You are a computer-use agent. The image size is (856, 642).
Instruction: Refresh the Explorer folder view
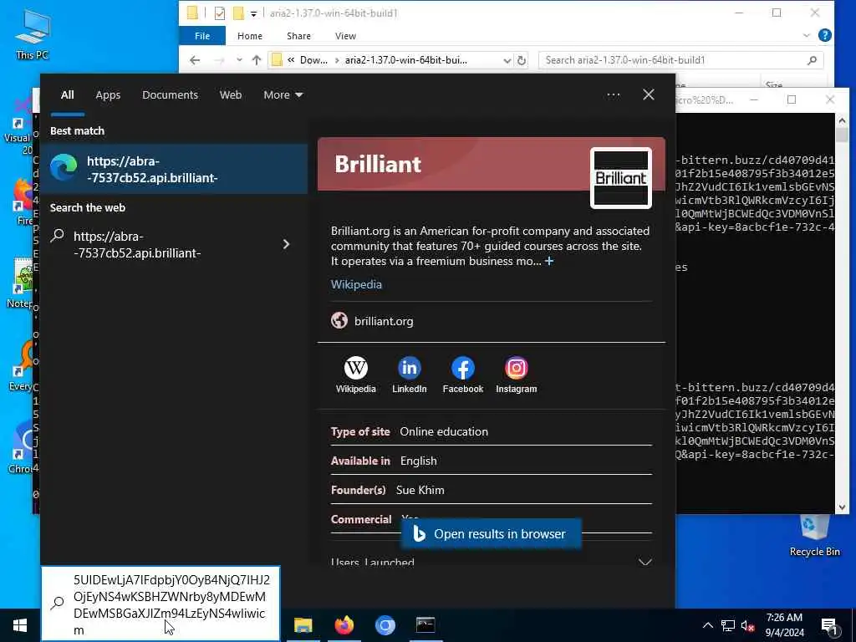coord(522,60)
